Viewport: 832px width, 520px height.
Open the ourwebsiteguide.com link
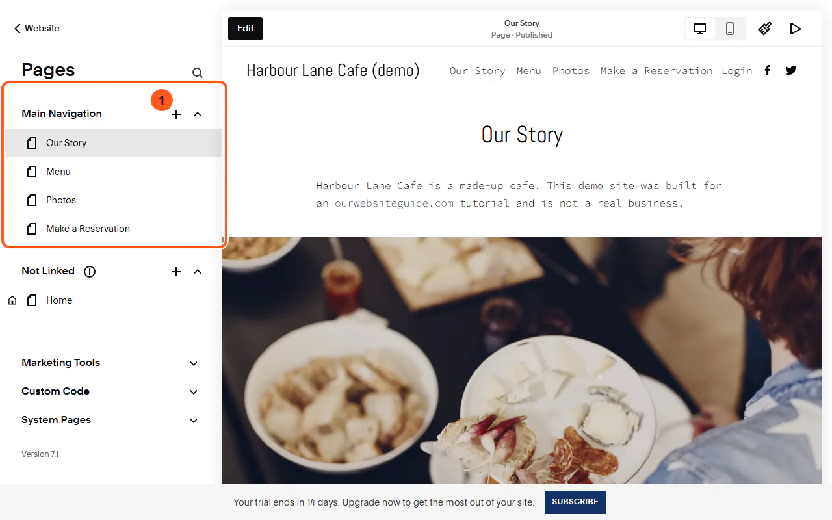(x=394, y=203)
